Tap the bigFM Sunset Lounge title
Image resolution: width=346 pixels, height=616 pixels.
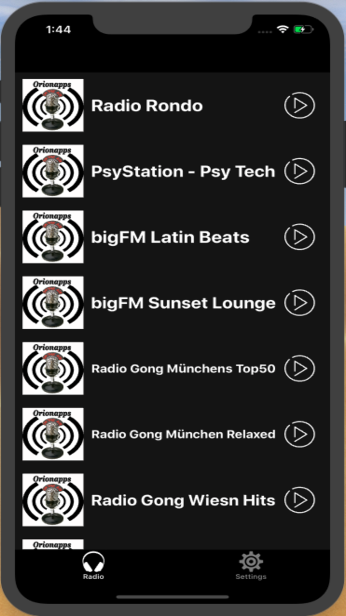click(x=183, y=303)
